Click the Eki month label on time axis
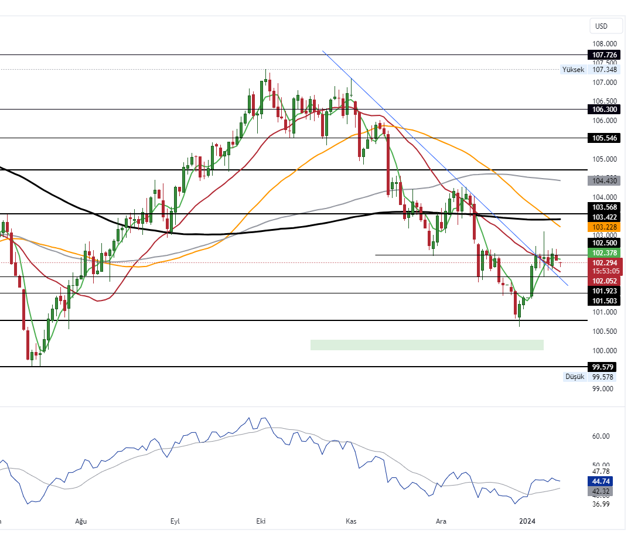The height and width of the screenshot is (550, 631). coord(261,521)
